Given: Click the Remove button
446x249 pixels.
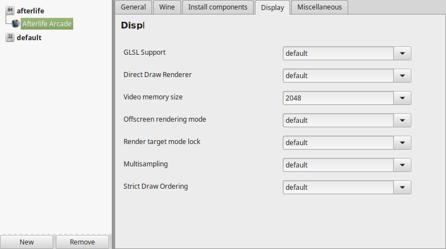Looking at the screenshot, I should [x=82, y=242].
